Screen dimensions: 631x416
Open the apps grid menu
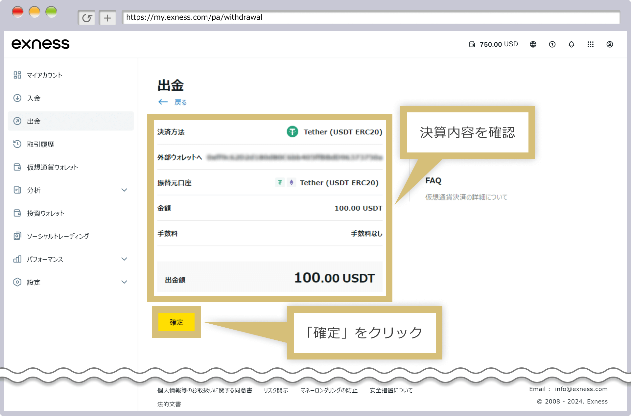pyautogui.click(x=591, y=44)
